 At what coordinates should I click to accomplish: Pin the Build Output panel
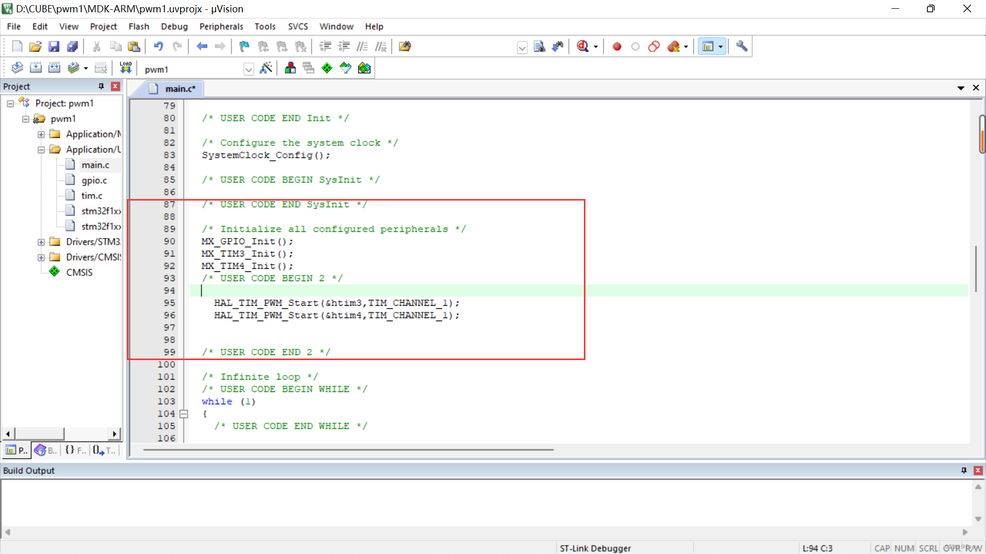964,470
